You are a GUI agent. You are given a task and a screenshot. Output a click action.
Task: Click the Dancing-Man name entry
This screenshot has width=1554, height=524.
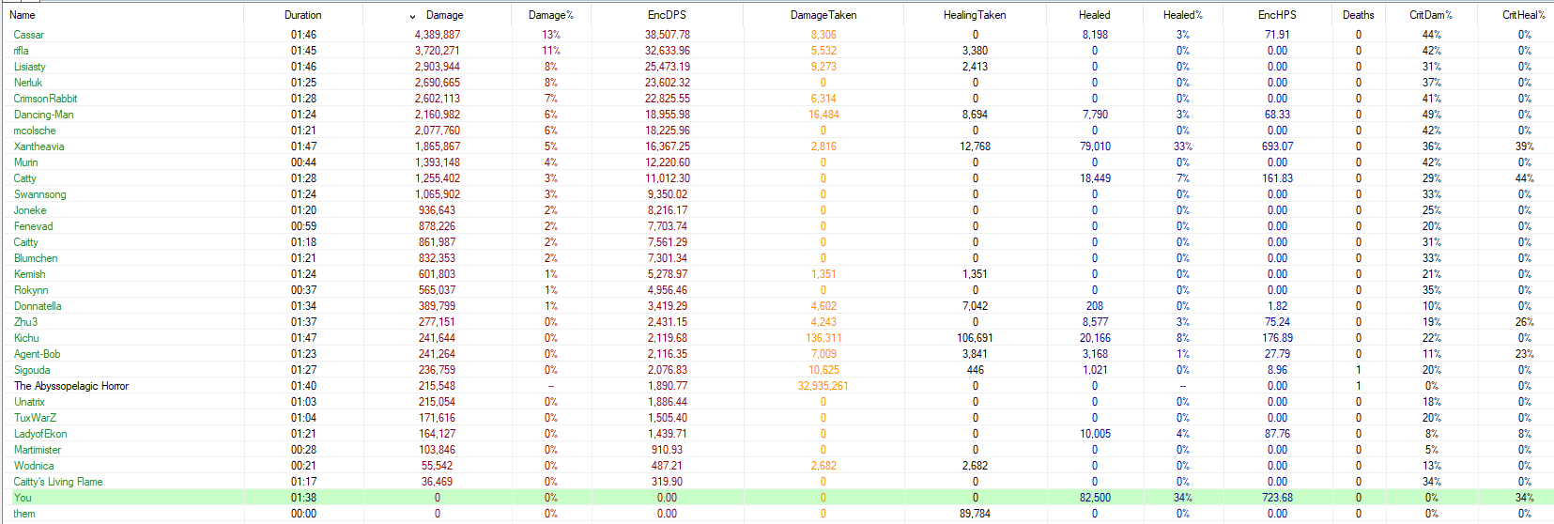[44, 115]
